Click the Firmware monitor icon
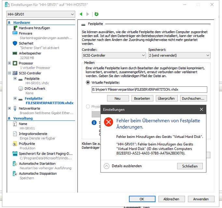Screen dimensions: 222x208 tap(15, 33)
